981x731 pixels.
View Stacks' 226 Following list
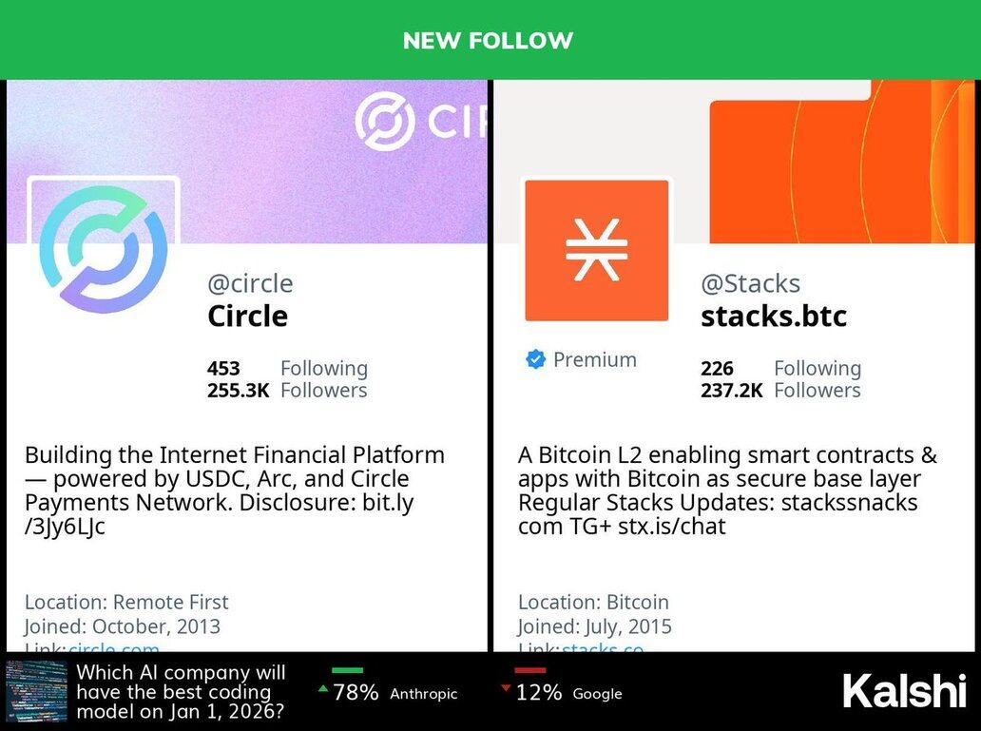pyautogui.click(x=779, y=368)
